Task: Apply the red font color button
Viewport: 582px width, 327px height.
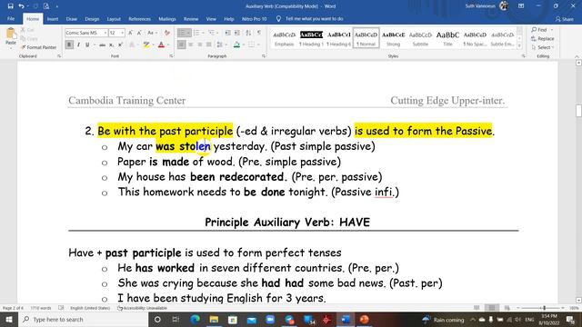Action: [162, 45]
